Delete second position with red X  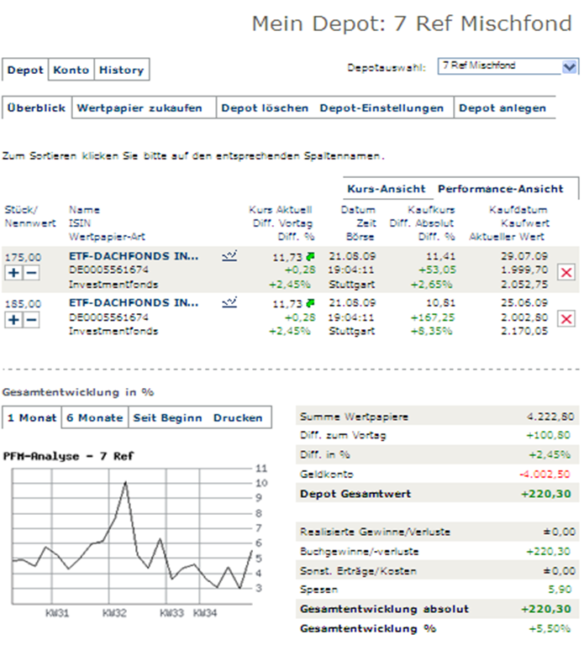point(567,318)
